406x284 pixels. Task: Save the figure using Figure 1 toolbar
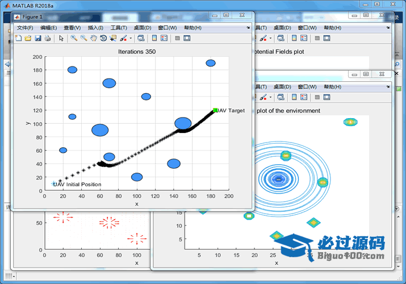pos(38,38)
